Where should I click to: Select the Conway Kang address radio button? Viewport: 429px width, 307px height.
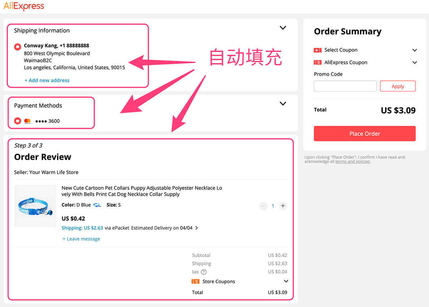pos(18,47)
